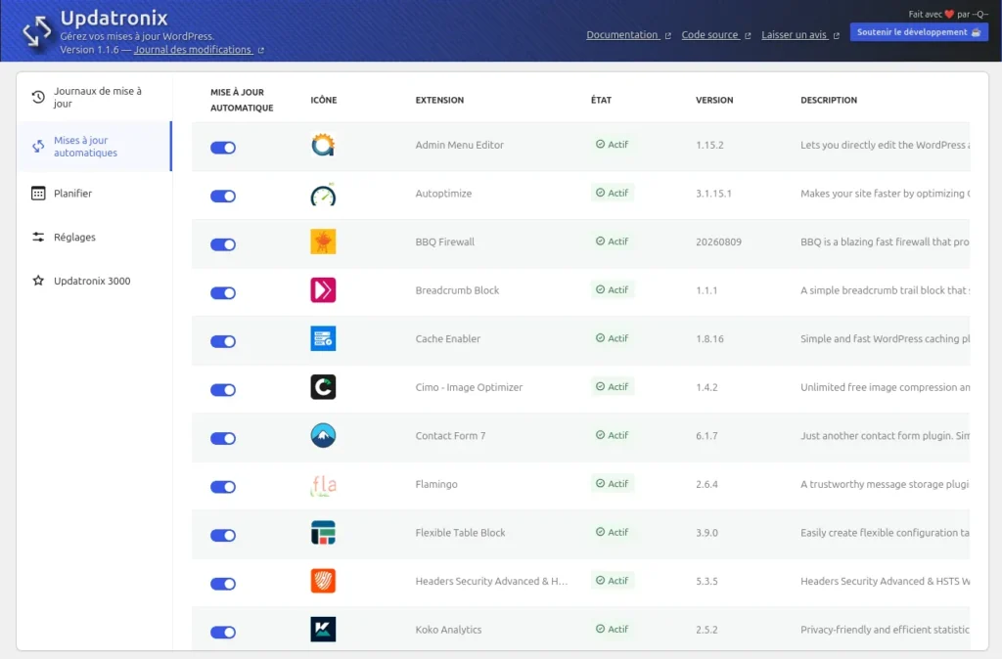Viewport: 1002px width, 659px height.
Task: Click the external link icon after Laisser un avis
Action: coord(836,36)
